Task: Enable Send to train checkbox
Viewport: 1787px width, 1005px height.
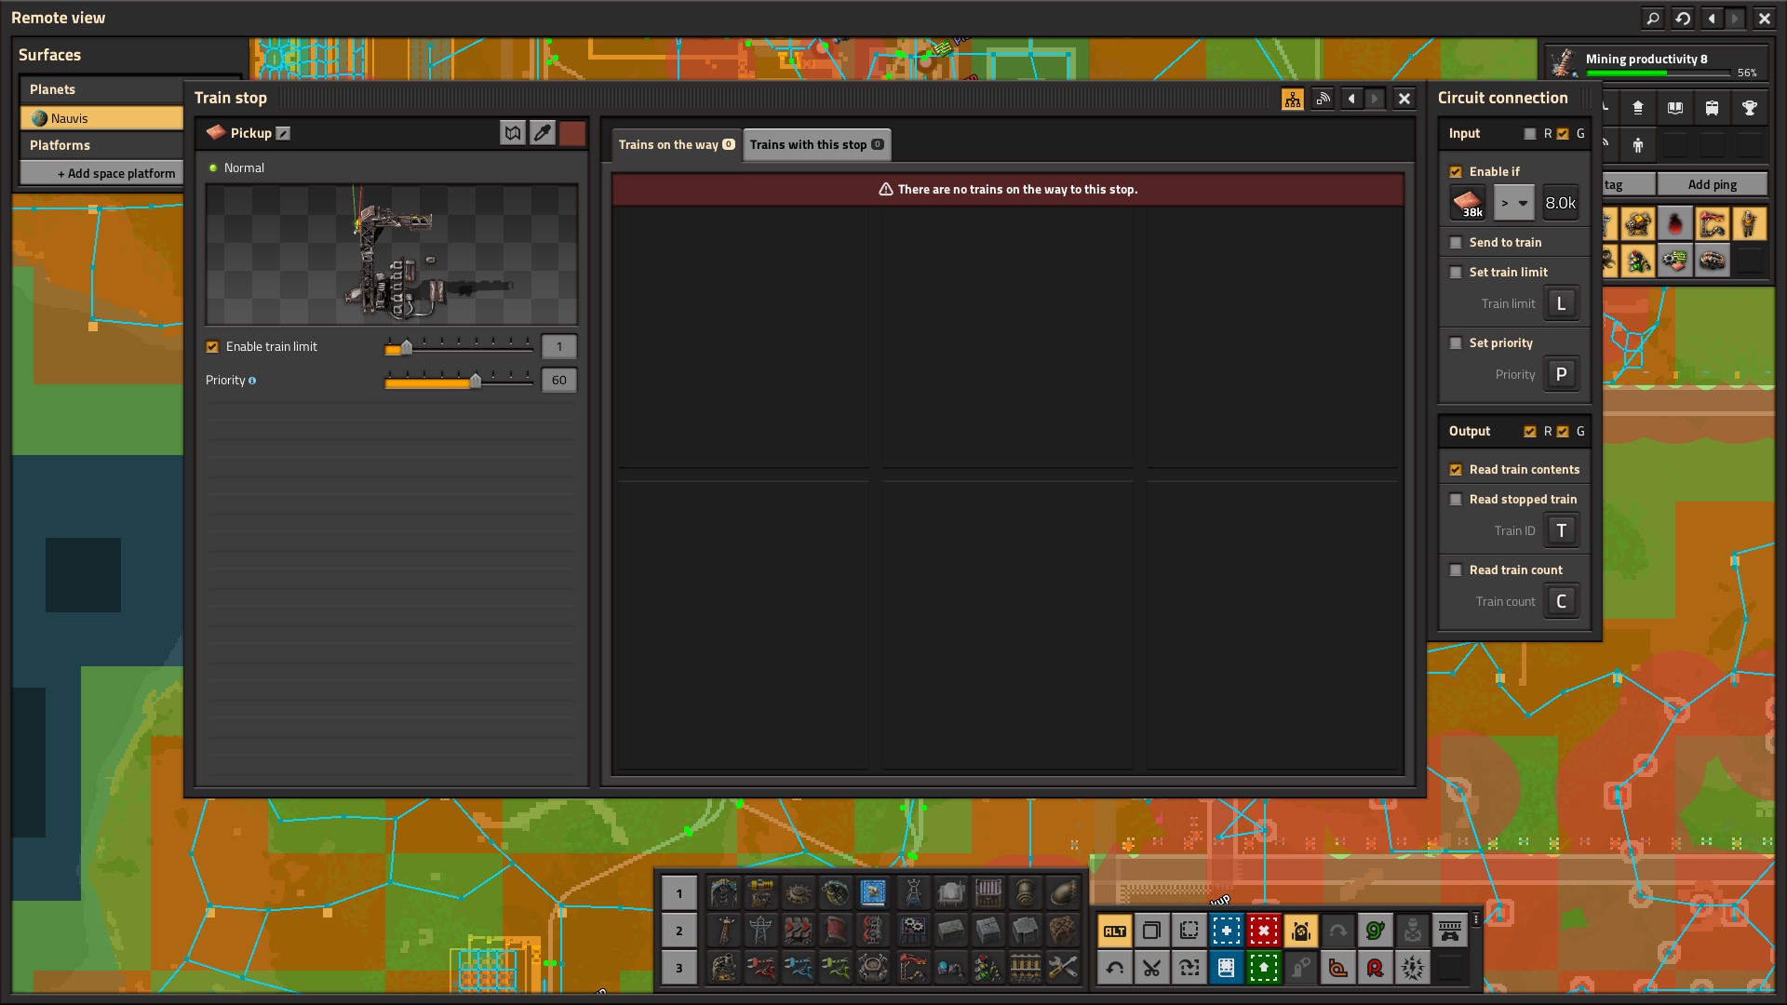Action: pos(1456,243)
